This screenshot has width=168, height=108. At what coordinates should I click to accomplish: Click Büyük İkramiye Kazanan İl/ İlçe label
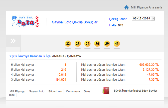tap(30, 56)
